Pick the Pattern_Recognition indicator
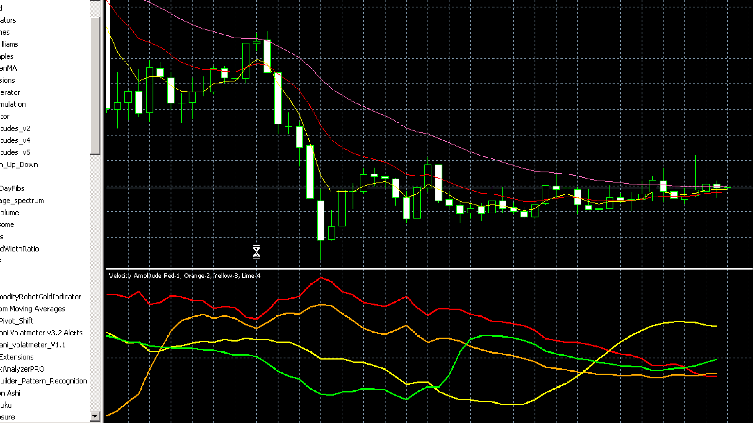 (x=44, y=381)
